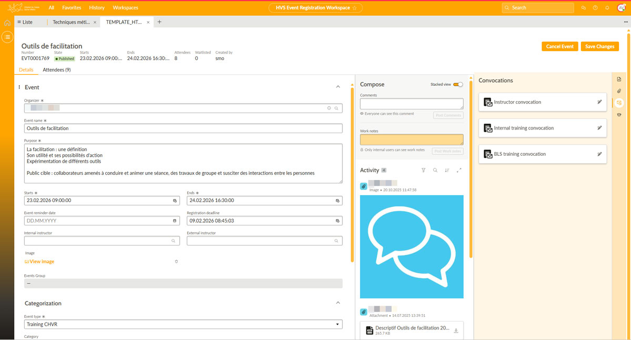Collapse the Categorization section
Viewport: 631px width, 340px height.
coord(338,303)
